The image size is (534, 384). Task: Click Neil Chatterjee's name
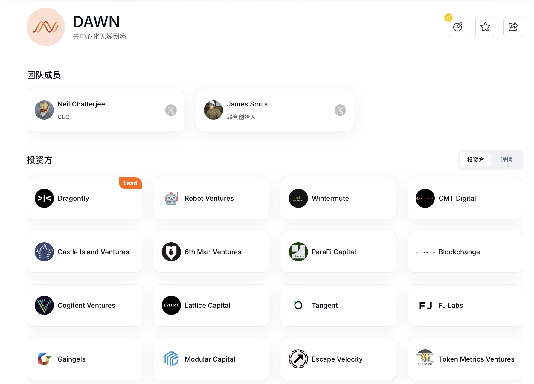(81, 104)
